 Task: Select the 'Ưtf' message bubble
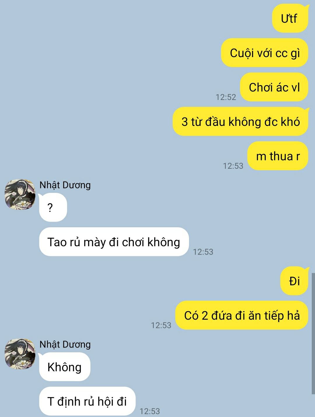click(x=290, y=18)
